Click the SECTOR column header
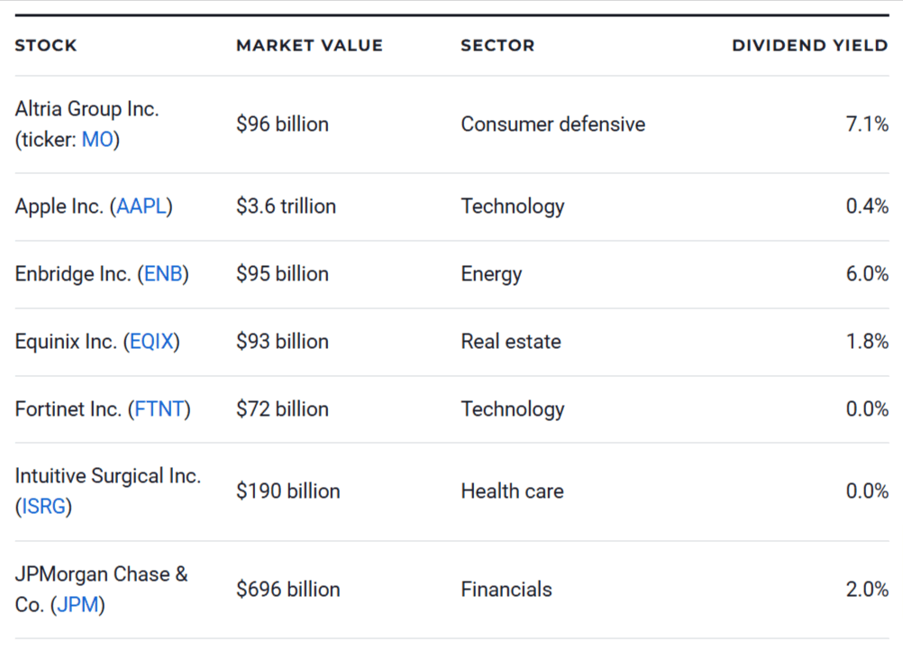Image resolution: width=903 pixels, height=651 pixels. tap(497, 45)
